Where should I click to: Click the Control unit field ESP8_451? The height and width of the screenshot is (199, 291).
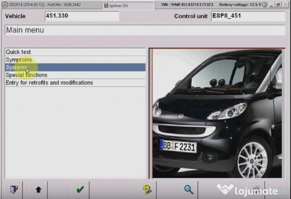(x=247, y=16)
